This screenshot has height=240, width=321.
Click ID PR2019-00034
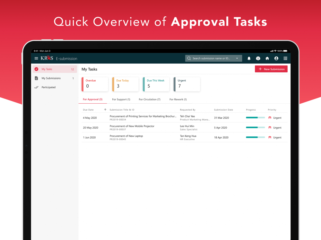click(x=118, y=120)
